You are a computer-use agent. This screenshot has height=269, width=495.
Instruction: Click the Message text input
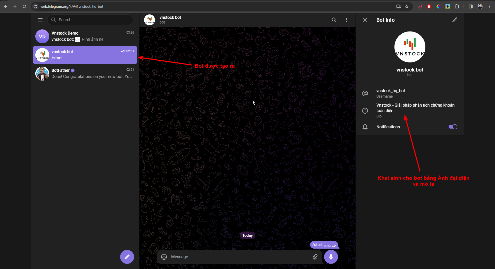click(x=237, y=257)
